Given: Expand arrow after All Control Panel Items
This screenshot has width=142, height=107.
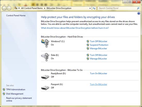Looking at the screenshot, I should tap(45, 8).
